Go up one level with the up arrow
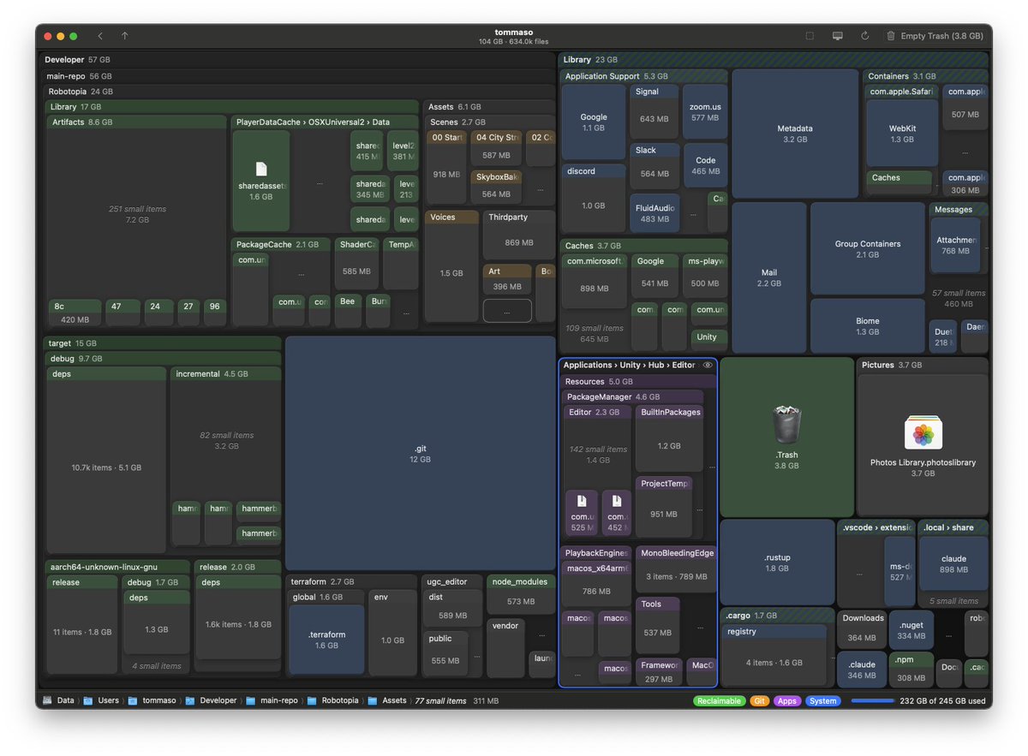 [x=124, y=36]
